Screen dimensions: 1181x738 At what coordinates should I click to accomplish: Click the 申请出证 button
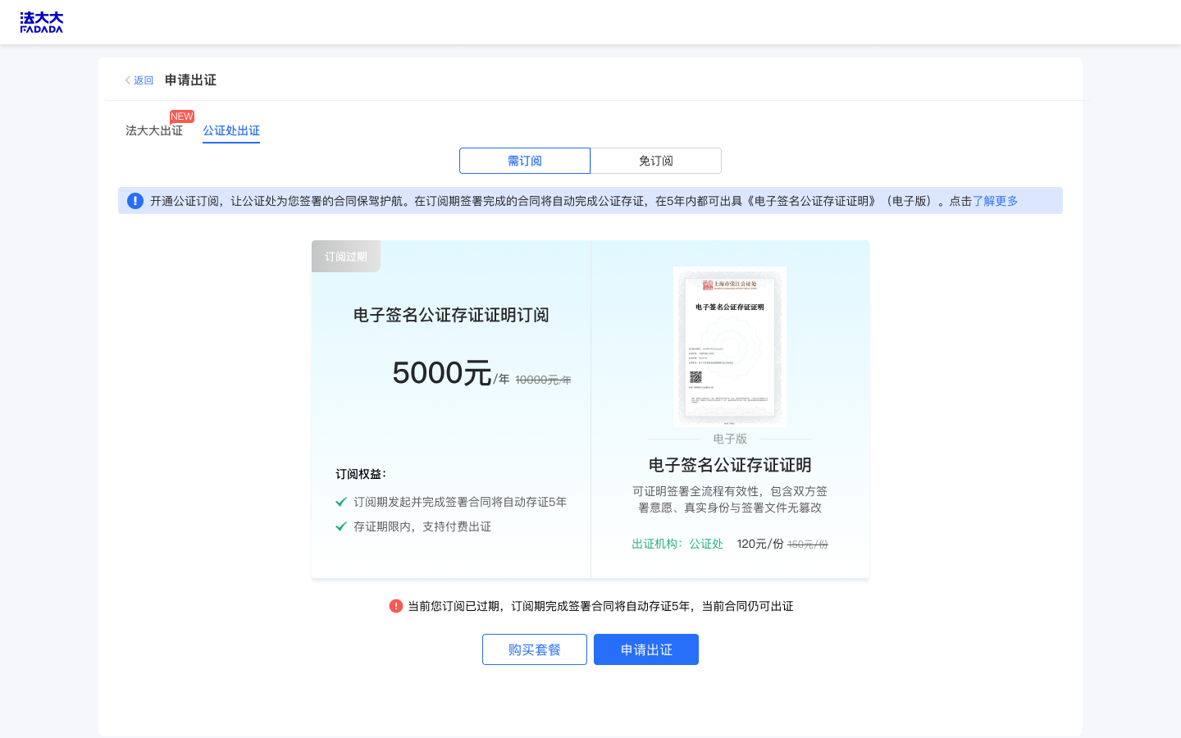tap(646, 649)
